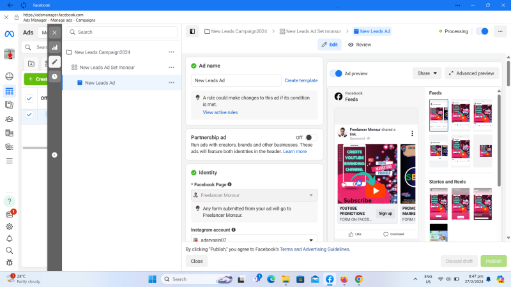The image size is (511, 287).
Task: Open the ad post three-dot menu
Action: pos(412,133)
